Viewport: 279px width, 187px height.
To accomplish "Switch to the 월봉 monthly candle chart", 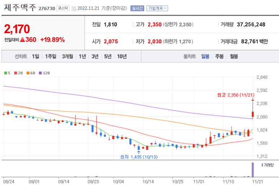I will coord(234,56).
